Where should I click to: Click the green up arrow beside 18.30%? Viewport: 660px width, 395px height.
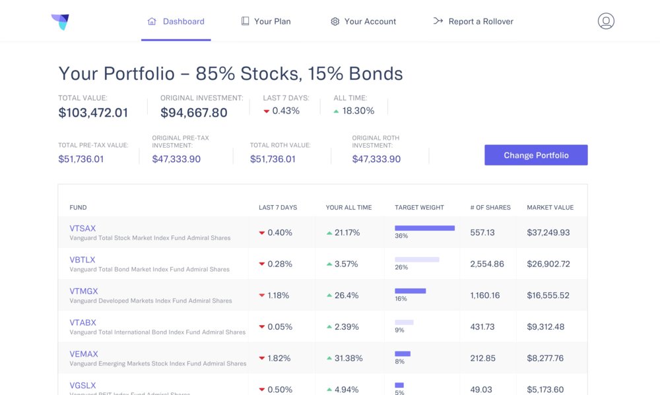pos(337,111)
